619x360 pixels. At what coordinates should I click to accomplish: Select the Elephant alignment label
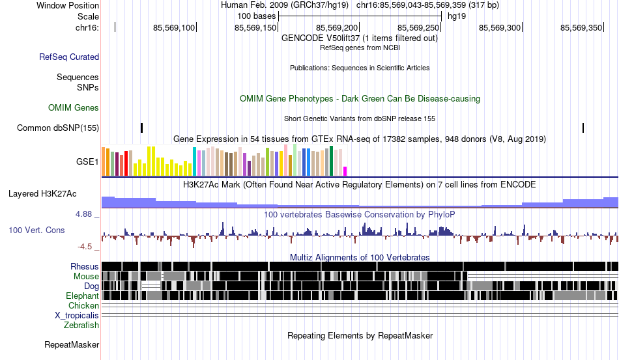(x=82, y=296)
